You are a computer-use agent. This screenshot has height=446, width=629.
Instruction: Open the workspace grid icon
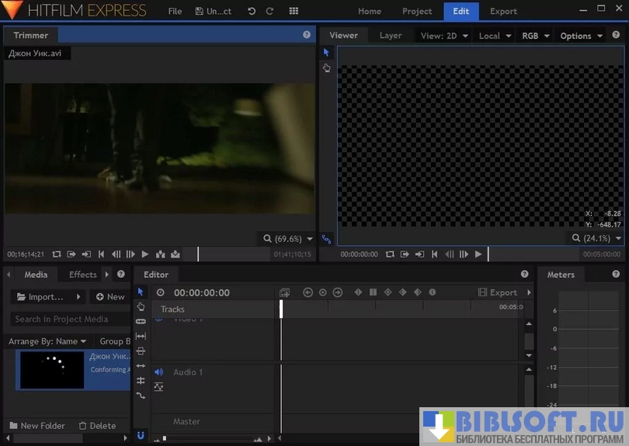pyautogui.click(x=294, y=12)
